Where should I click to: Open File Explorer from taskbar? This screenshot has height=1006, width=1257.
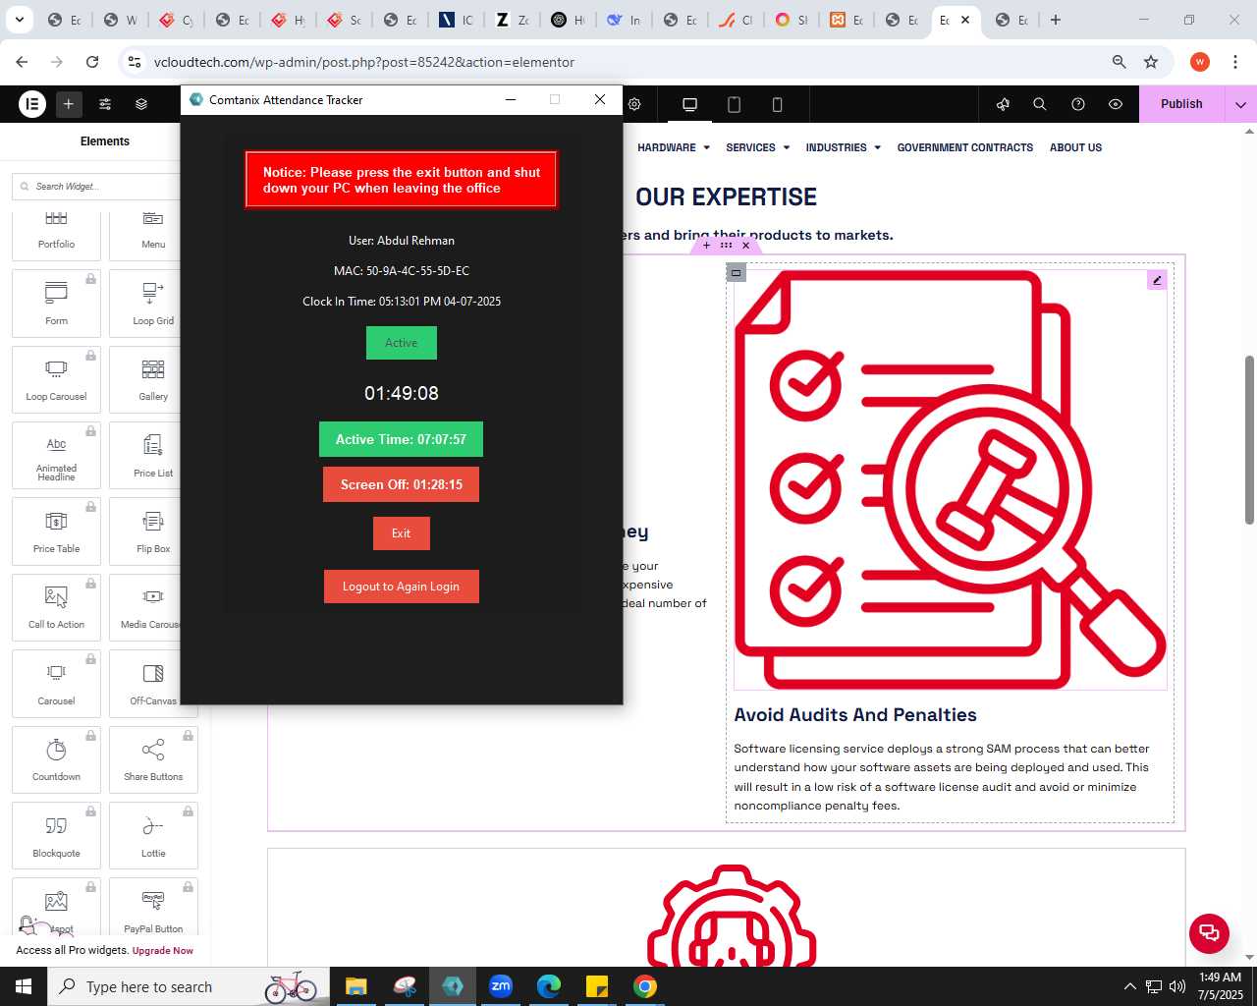pos(355,986)
